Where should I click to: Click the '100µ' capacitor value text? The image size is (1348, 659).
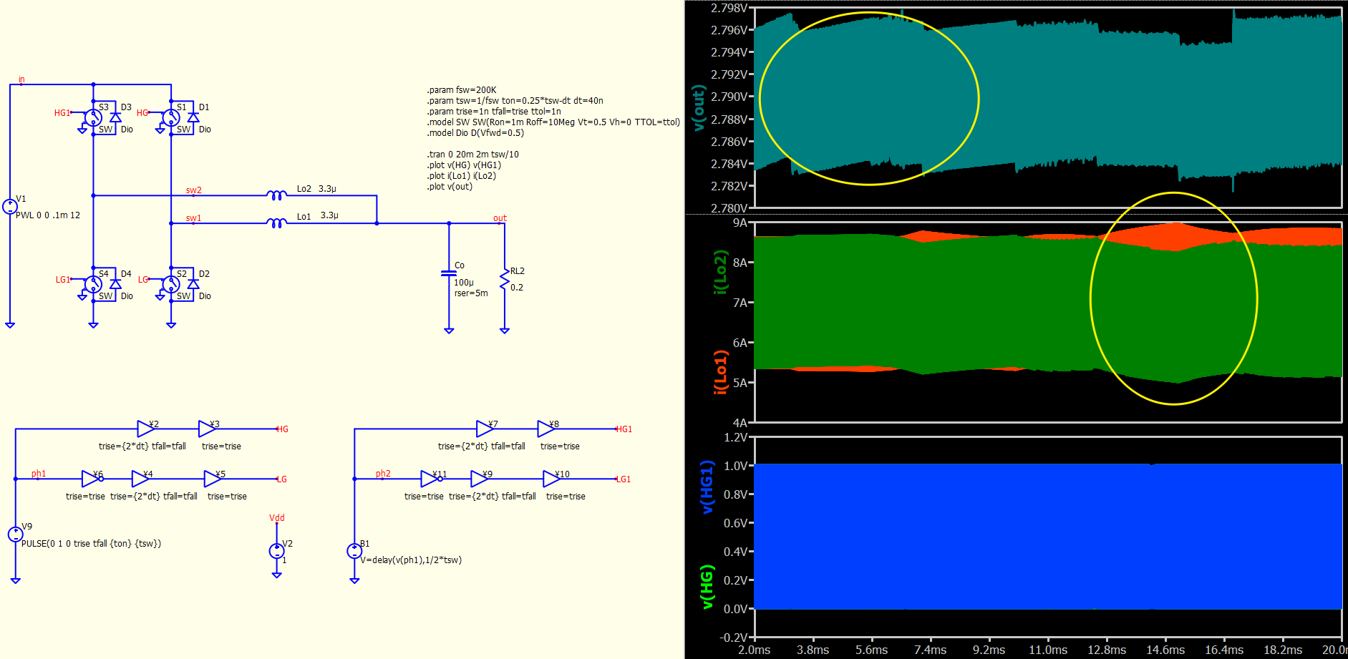click(464, 283)
